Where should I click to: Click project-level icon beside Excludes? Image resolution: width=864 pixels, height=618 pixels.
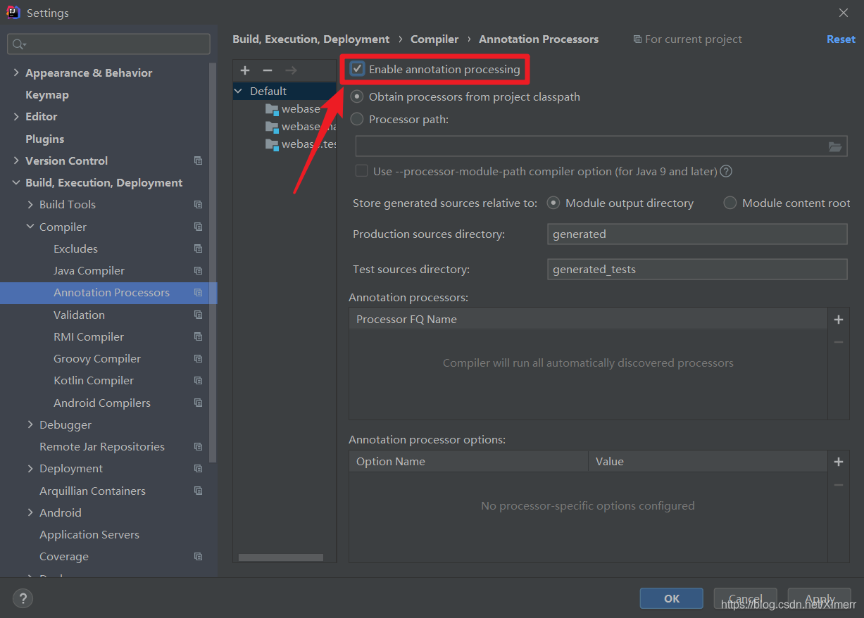[198, 248]
